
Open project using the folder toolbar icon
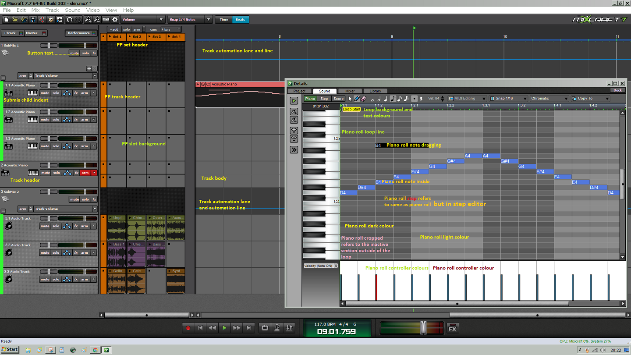[15, 19]
